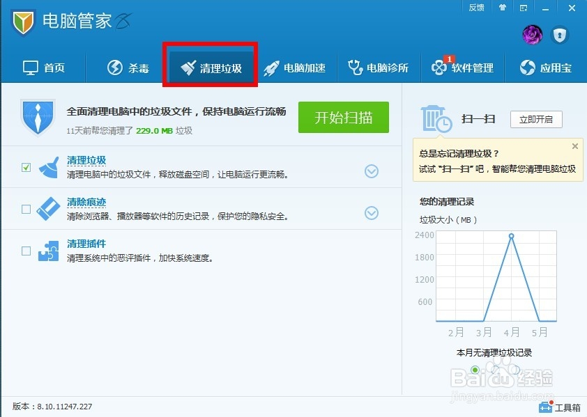Click the security shield badge icon
Screen dimensions: 587x417
pyautogui.click(x=560, y=36)
